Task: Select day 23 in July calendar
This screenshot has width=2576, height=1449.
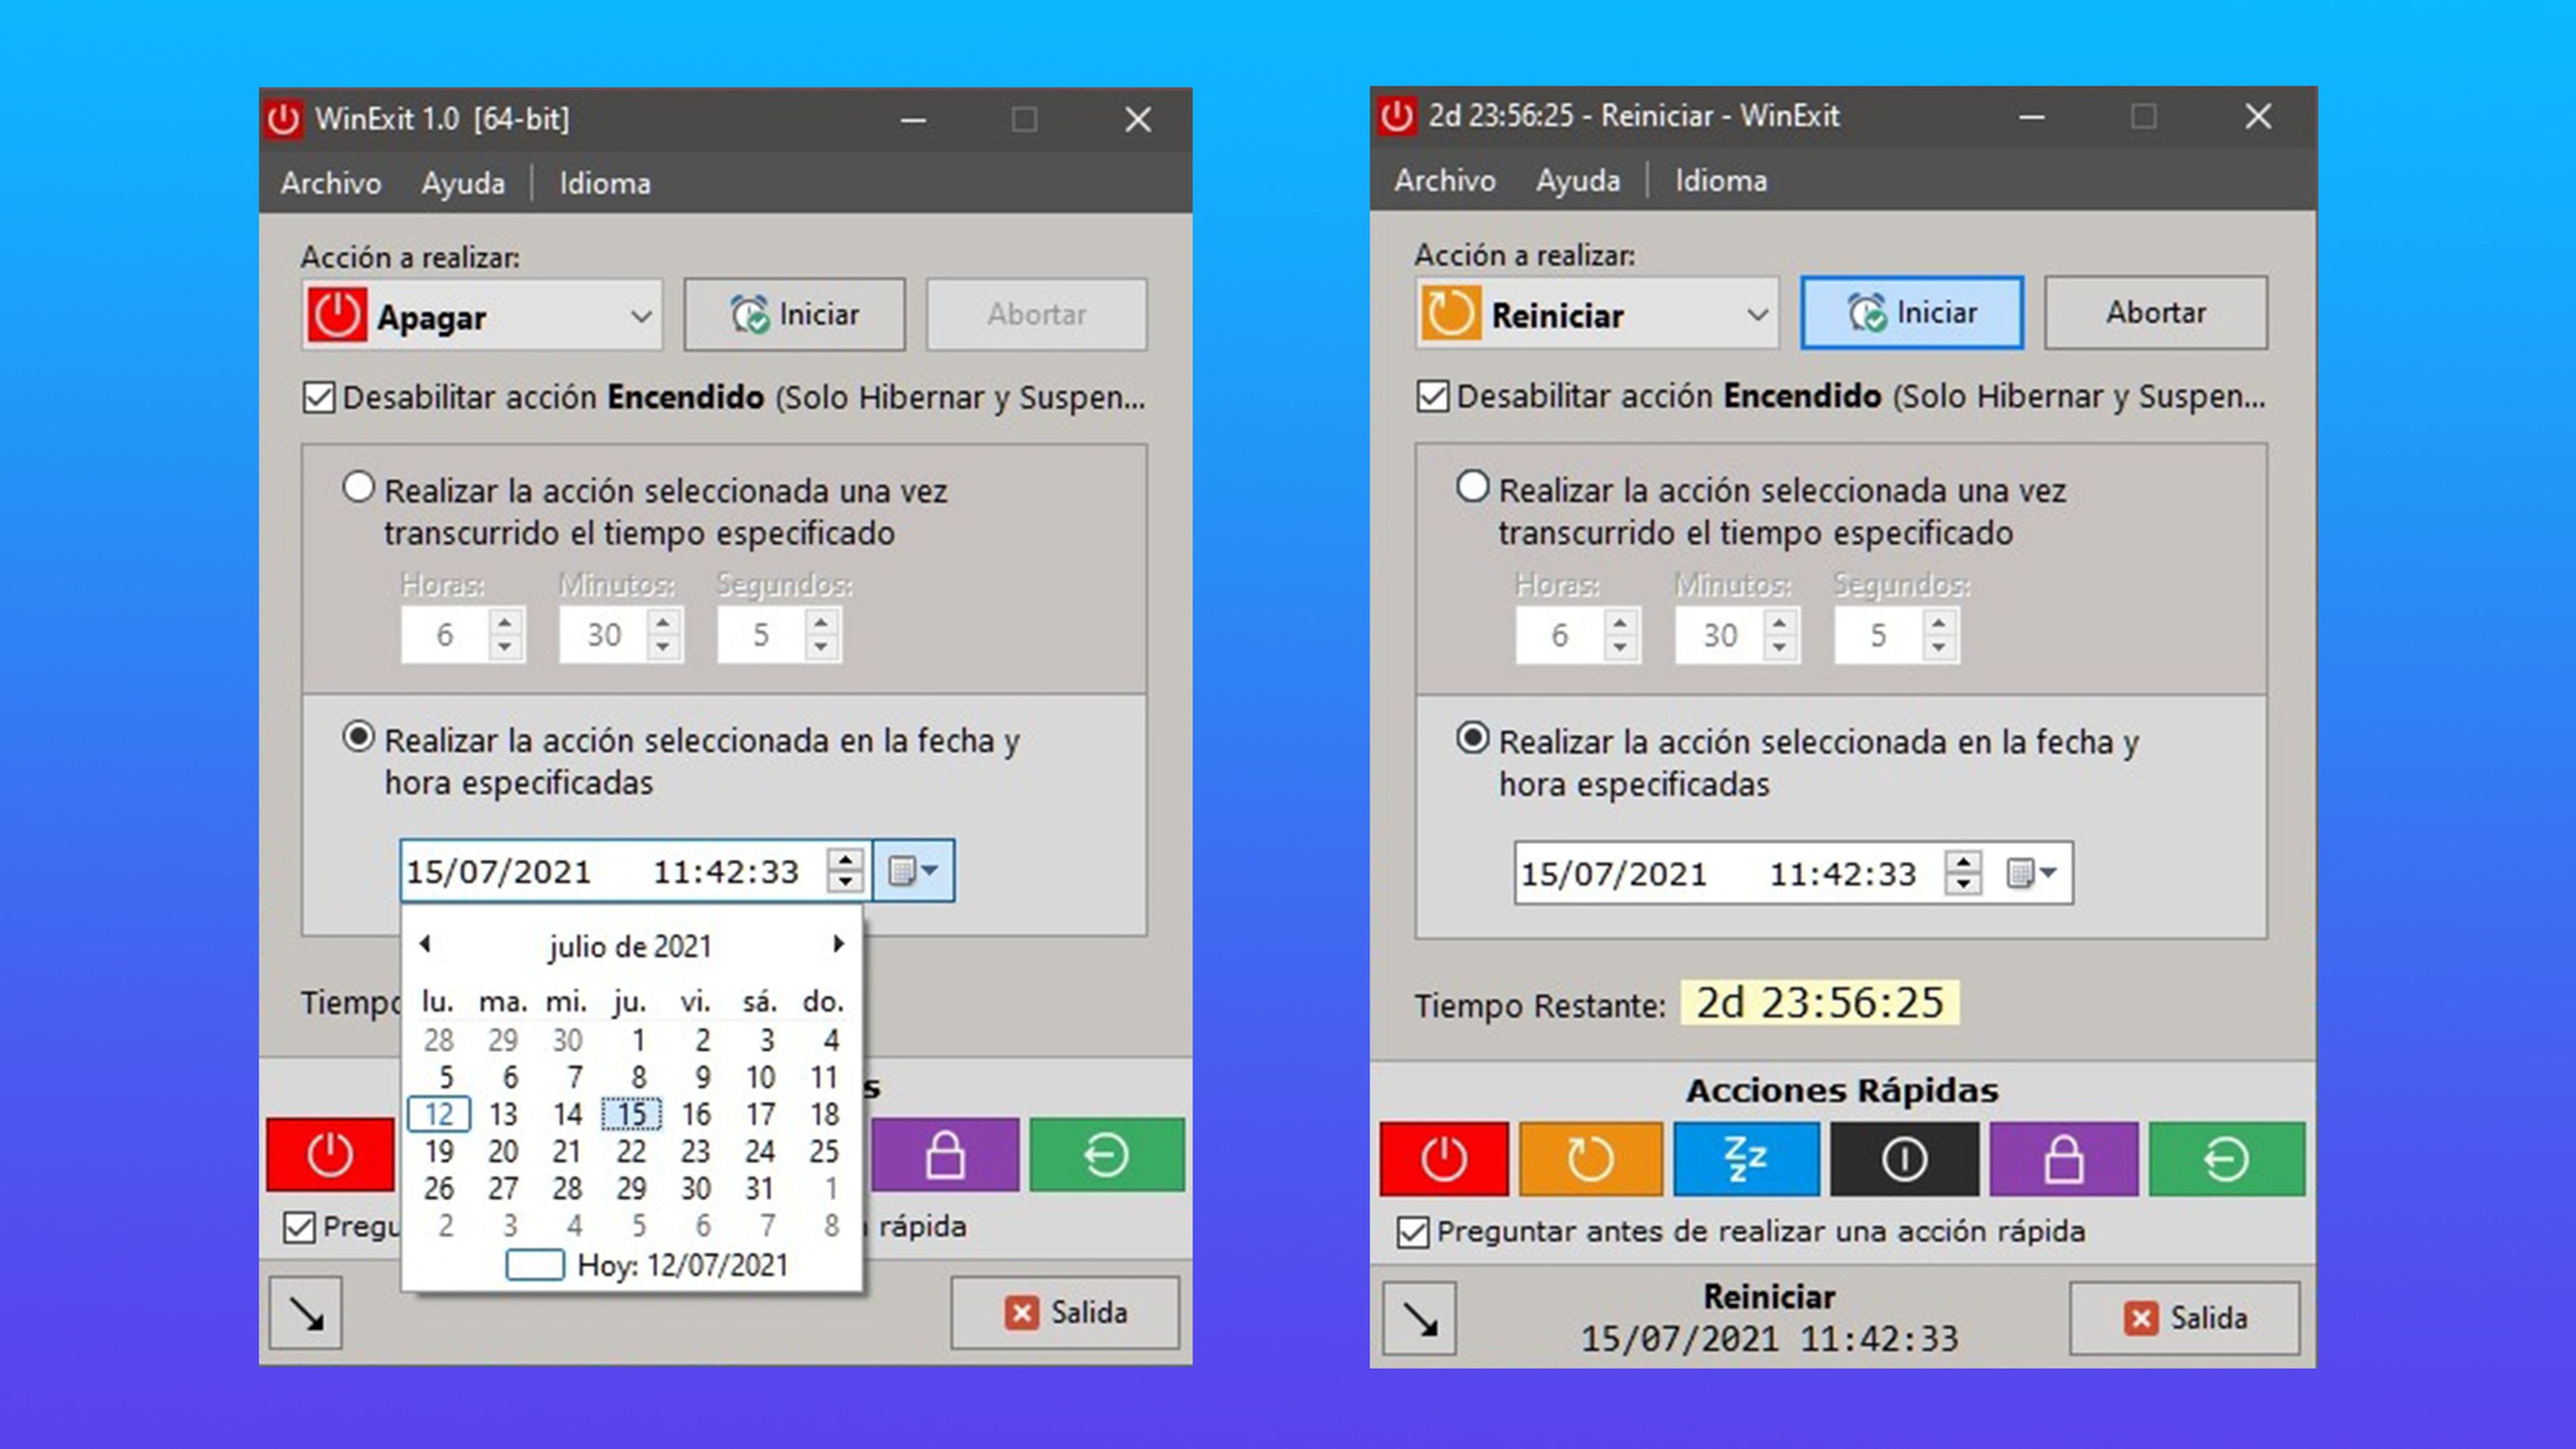Action: click(x=696, y=1151)
